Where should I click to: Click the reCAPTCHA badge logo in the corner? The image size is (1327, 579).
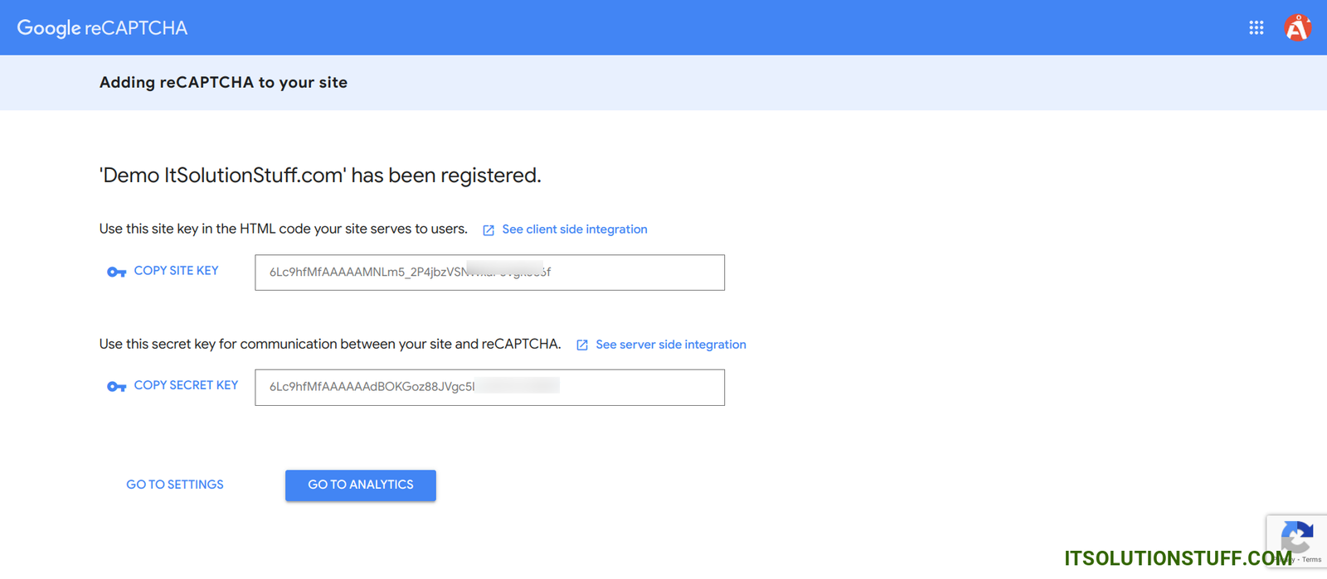pos(1298,535)
